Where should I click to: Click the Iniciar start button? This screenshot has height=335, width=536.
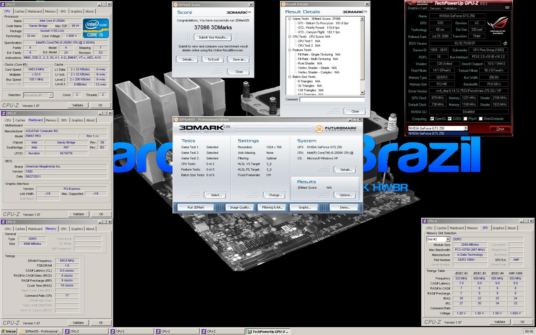(x=9, y=331)
